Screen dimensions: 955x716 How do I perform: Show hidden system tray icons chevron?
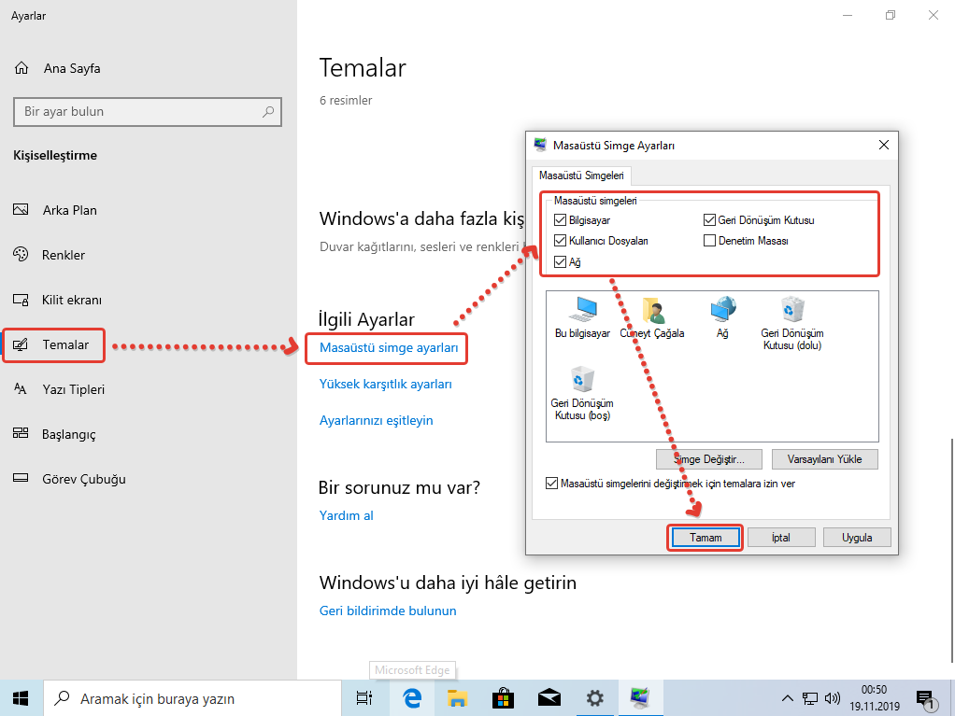[787, 698]
